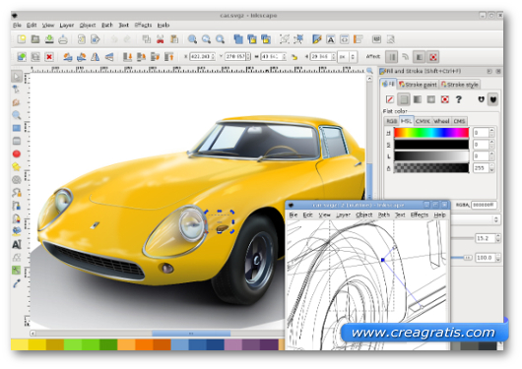522x369 pixels.
Task: Open the View menu in outline window
Action: pyautogui.click(x=324, y=215)
